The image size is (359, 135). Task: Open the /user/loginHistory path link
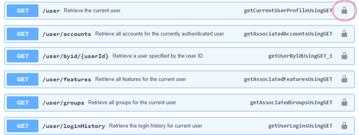point(74,126)
